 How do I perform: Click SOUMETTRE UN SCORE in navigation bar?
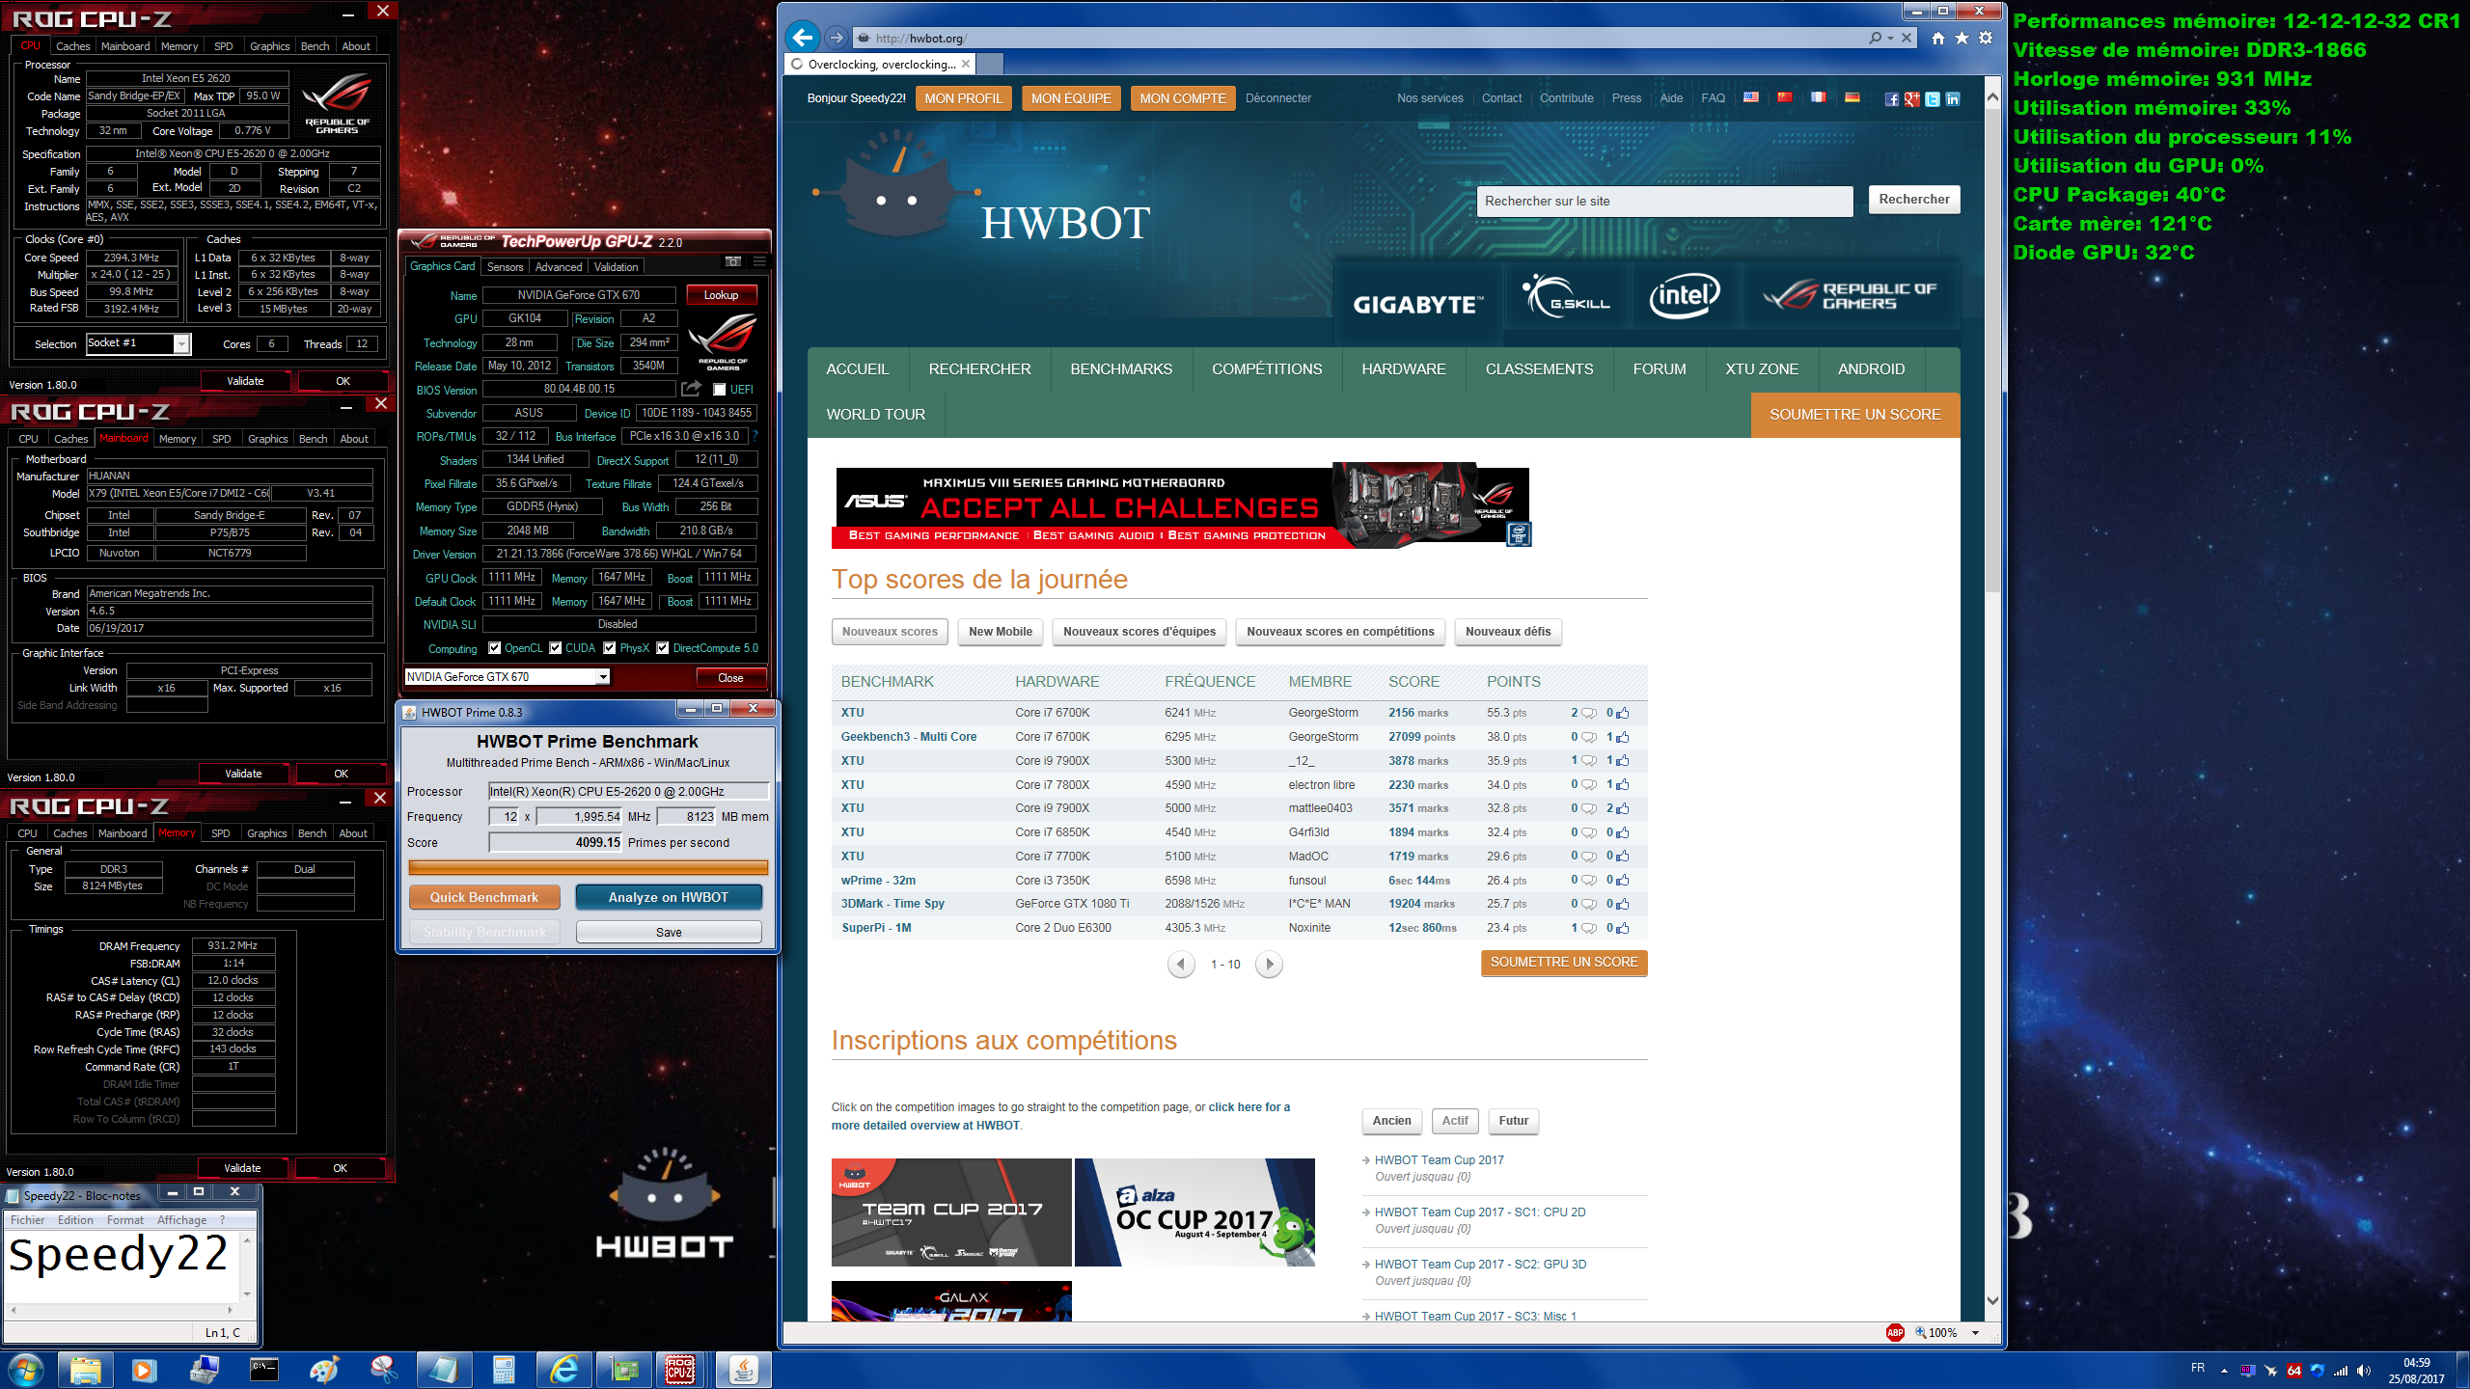click(x=1854, y=415)
